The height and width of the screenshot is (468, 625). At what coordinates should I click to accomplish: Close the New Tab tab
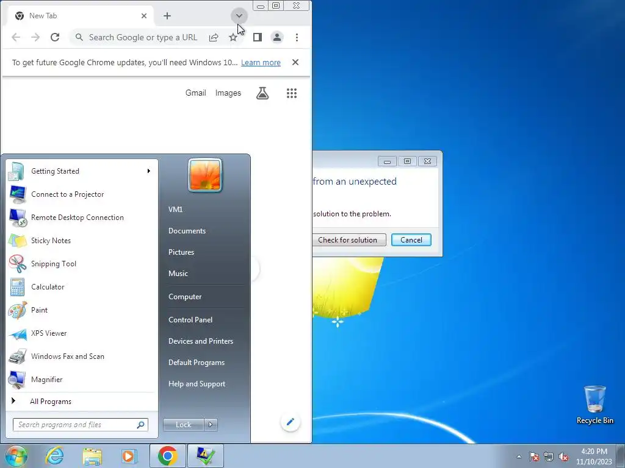[144, 16]
